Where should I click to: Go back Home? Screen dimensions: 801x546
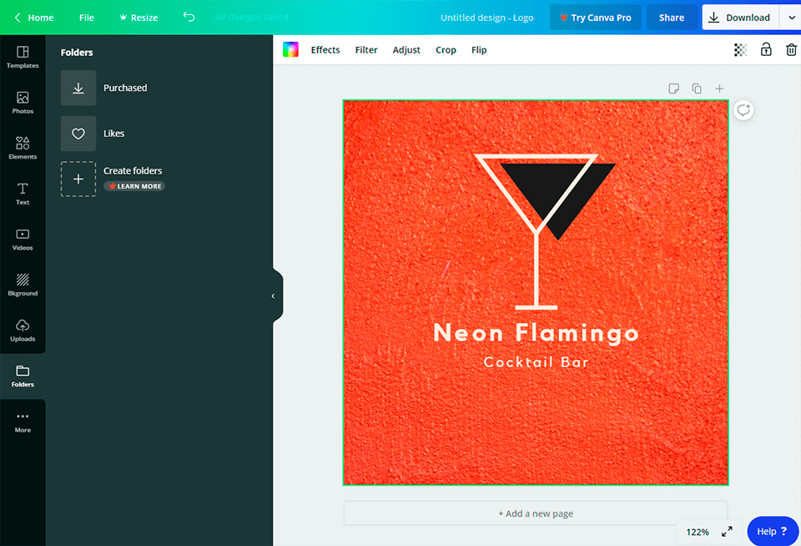[x=33, y=18]
